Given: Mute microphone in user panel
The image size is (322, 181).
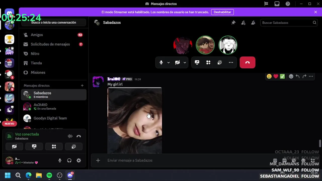Looking at the screenshot, I should [60, 160].
